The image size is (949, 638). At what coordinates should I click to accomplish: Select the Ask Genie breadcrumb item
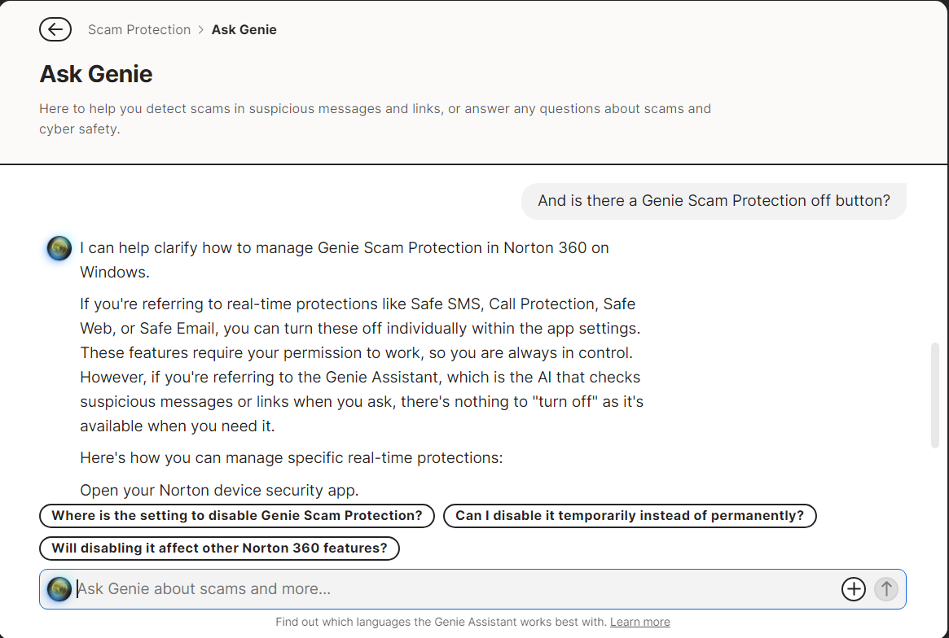(244, 30)
